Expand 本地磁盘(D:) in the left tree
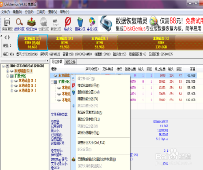The image size is (203, 170). (12, 81)
